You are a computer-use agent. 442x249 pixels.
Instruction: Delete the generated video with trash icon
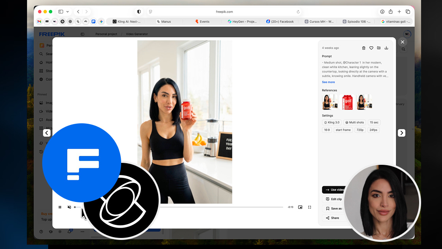(363, 48)
